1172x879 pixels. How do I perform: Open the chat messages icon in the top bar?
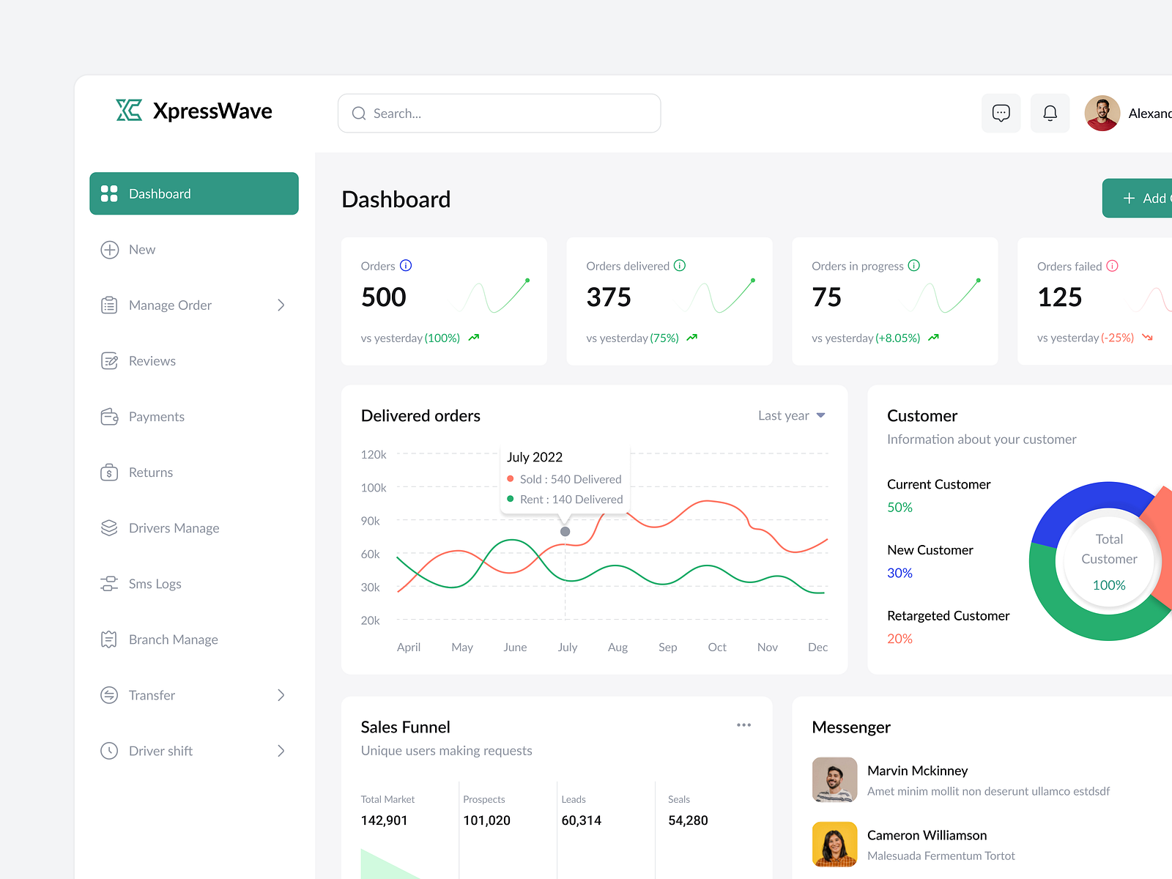tap(1001, 113)
